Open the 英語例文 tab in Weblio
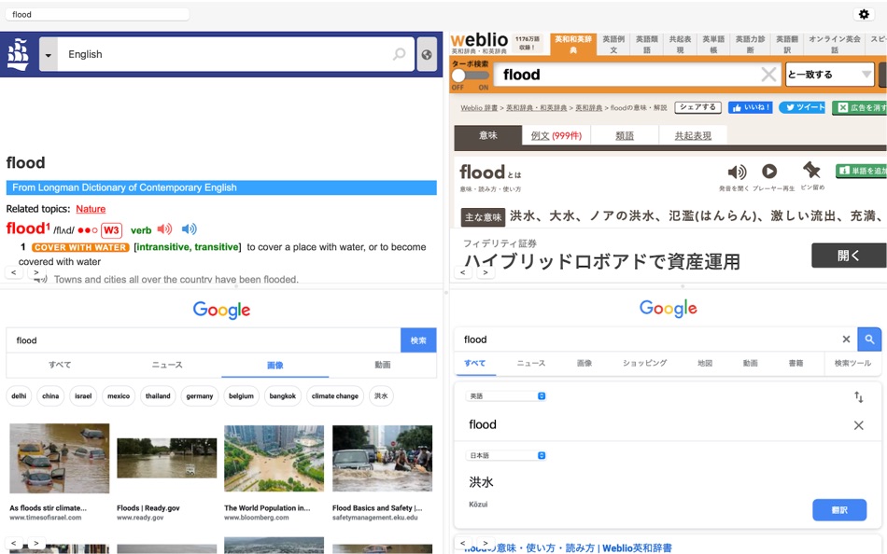The width and height of the screenshot is (887, 554). (x=613, y=44)
